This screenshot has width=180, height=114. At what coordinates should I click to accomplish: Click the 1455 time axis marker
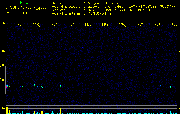(88, 25)
